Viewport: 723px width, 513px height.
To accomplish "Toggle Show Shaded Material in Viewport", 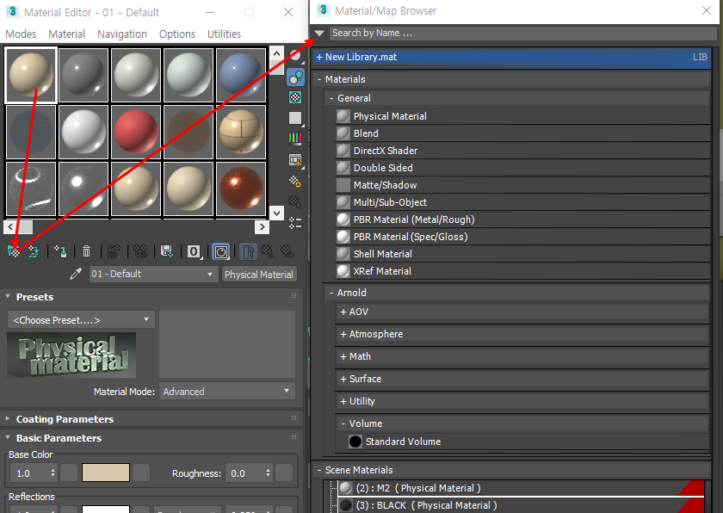I will [x=221, y=251].
